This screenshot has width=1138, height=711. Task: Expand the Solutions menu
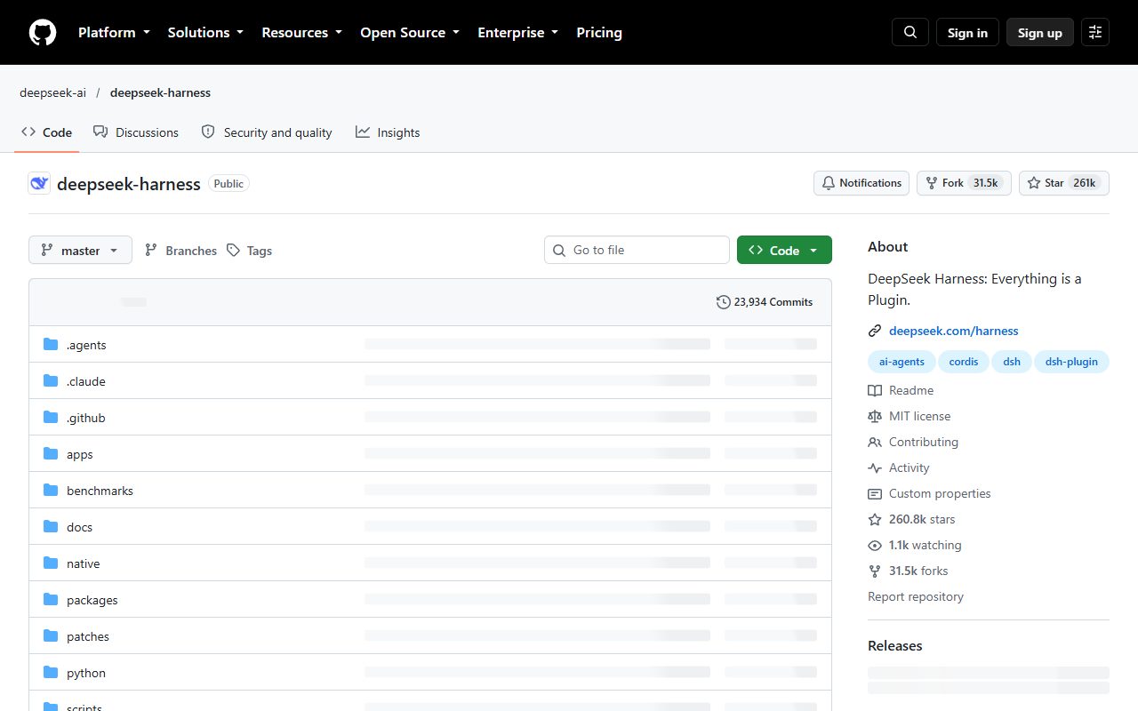(205, 33)
